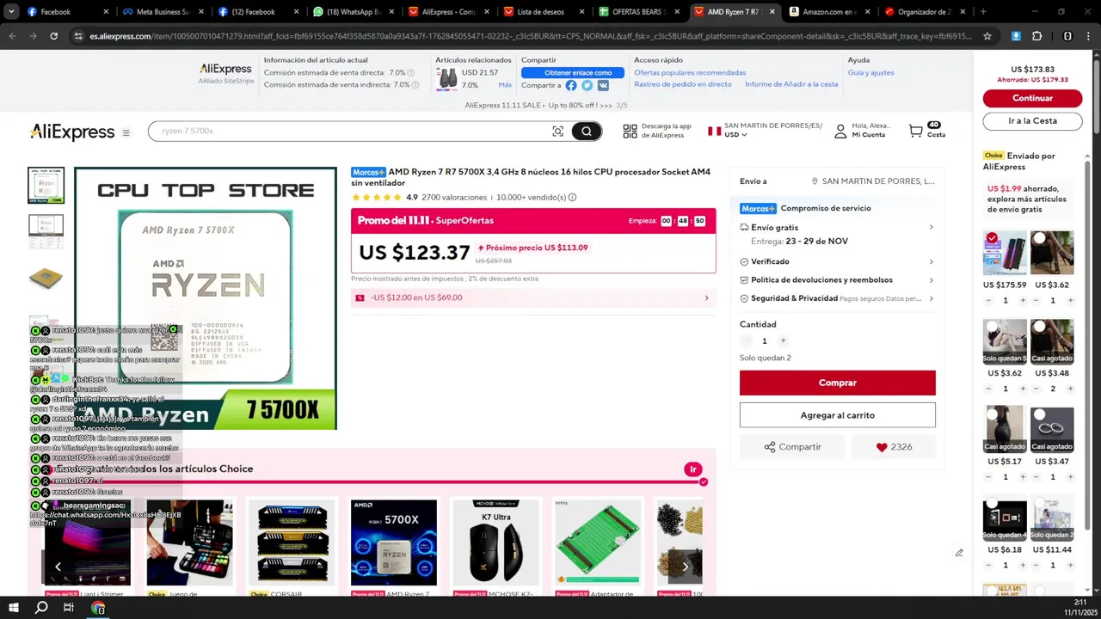Click the search magnifier button

pos(587,132)
